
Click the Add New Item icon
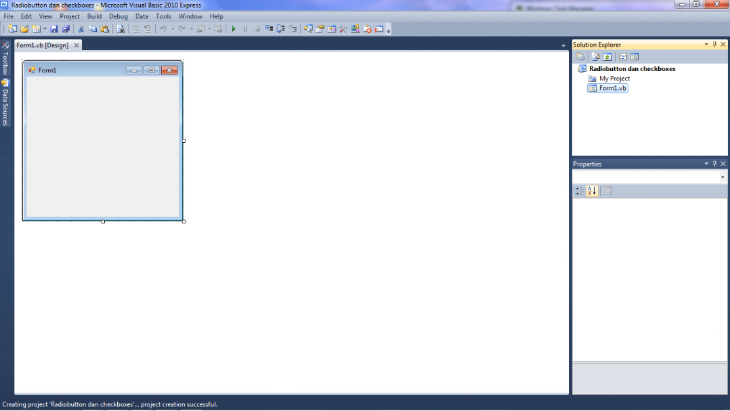click(x=37, y=29)
